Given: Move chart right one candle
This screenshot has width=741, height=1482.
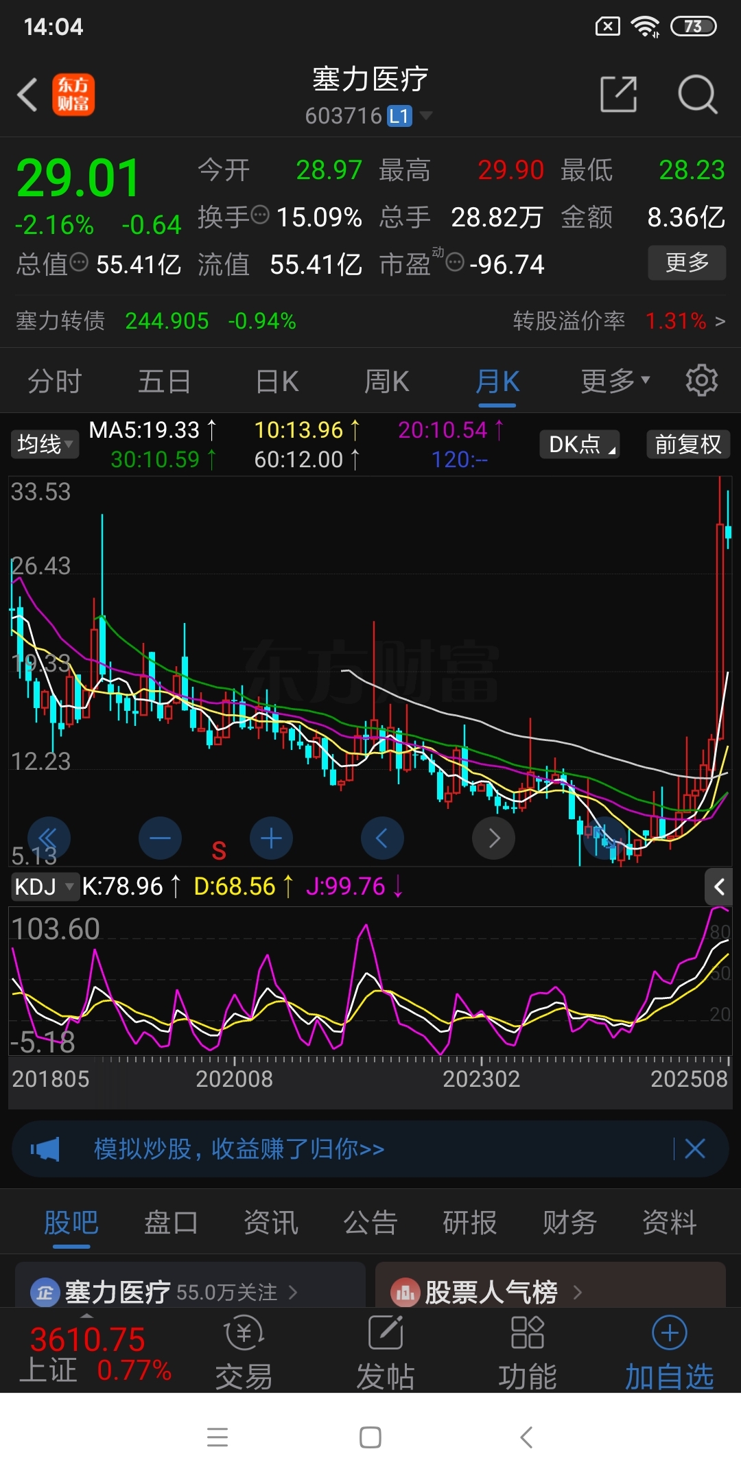Looking at the screenshot, I should (x=494, y=838).
